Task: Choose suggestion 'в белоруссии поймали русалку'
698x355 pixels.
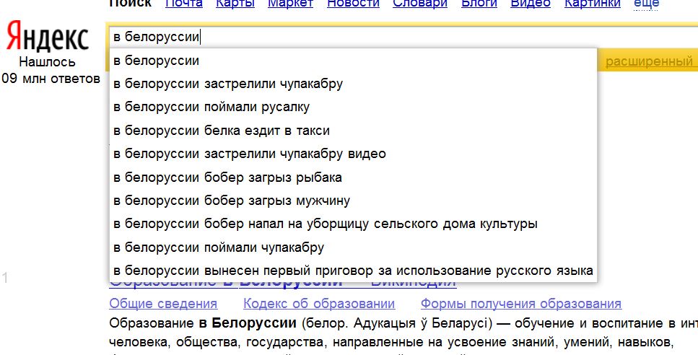Action: [x=353, y=107]
